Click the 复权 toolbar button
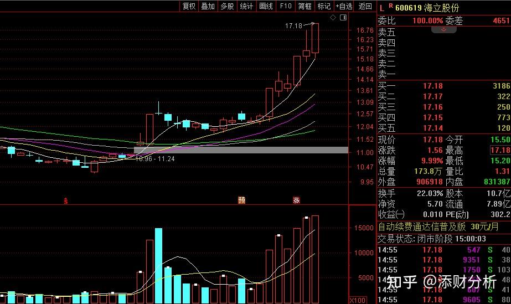 pyautogui.click(x=189, y=6)
